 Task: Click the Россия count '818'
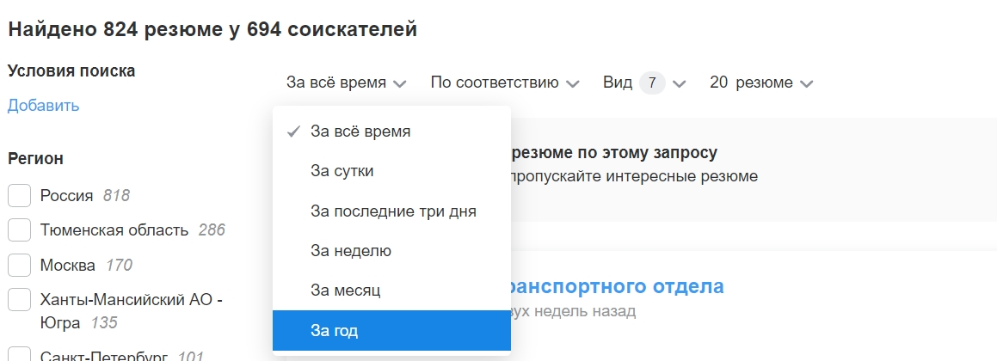(116, 196)
